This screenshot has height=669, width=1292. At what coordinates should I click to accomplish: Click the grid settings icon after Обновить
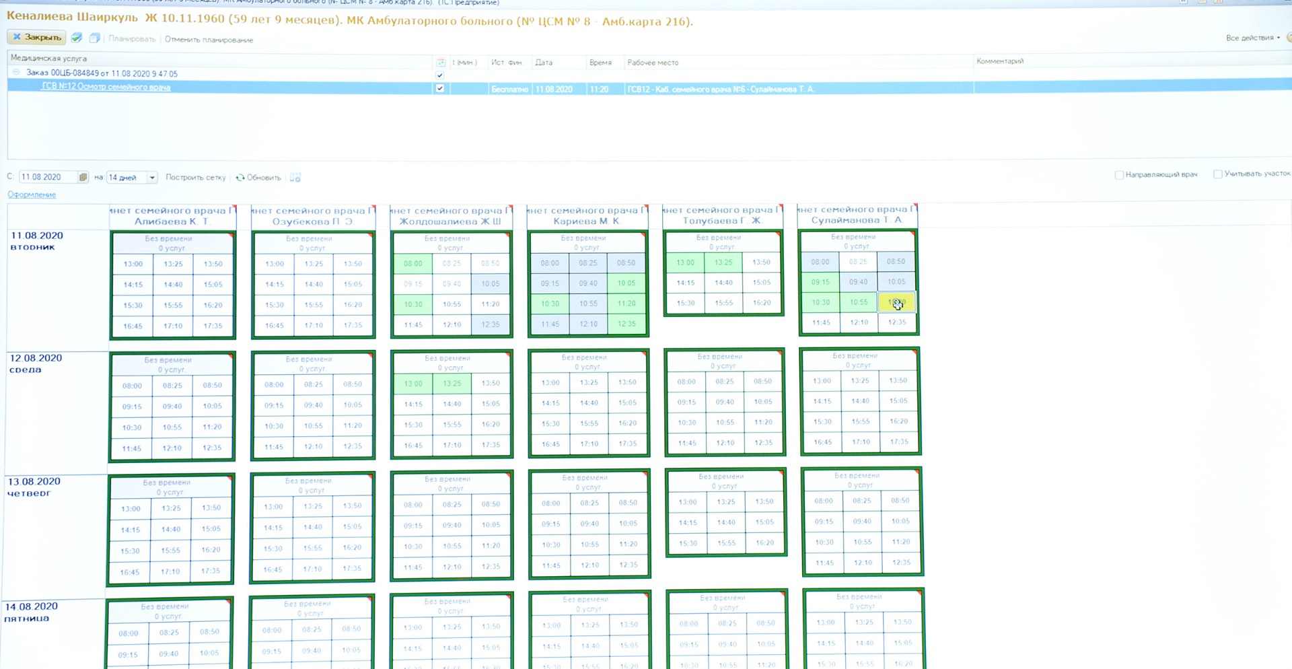(x=295, y=178)
